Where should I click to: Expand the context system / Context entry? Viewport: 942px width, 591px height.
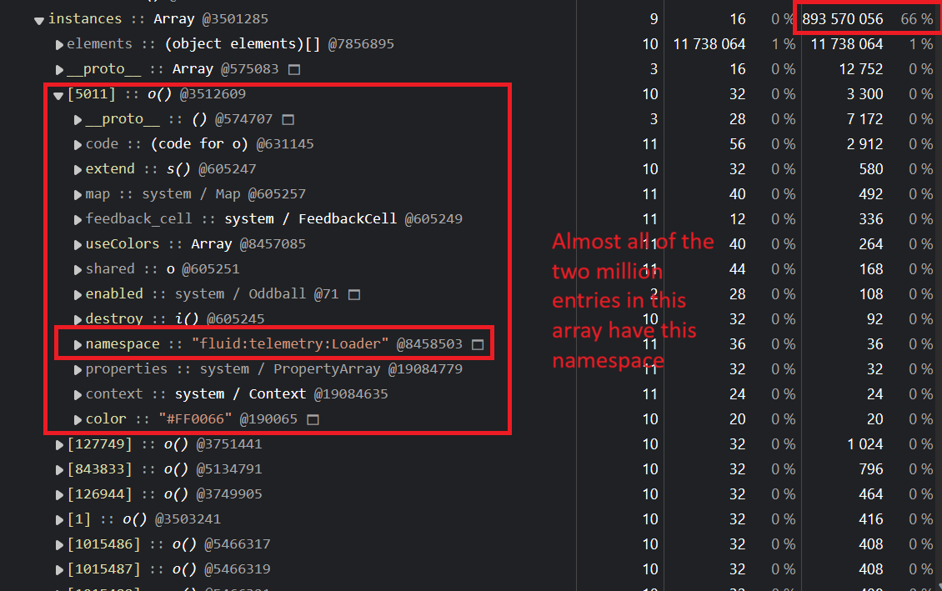click(x=77, y=393)
